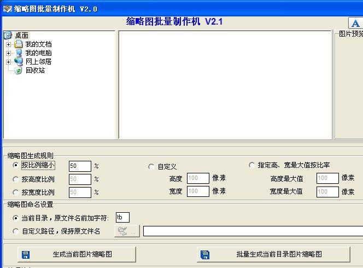
Task: Click the 我的电脑 computer icon
Action: [x=19, y=53]
